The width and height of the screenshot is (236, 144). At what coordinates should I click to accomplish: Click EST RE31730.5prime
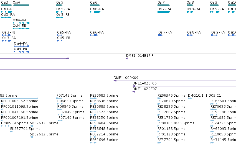[159, 120]
